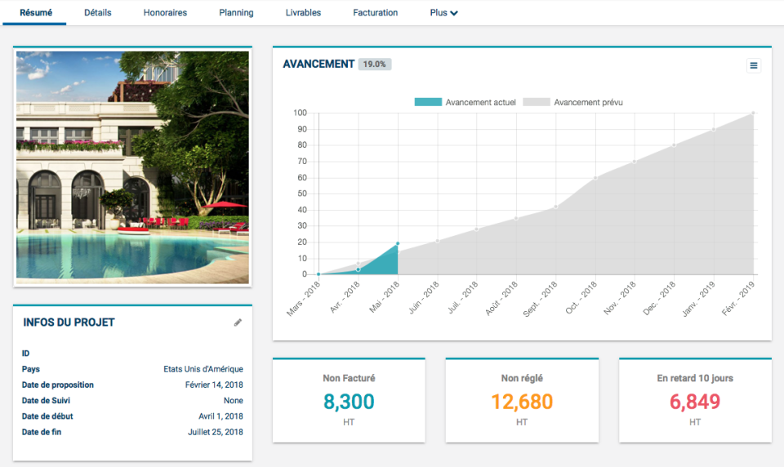Click the En retard 10 jours card
The height and width of the screenshot is (467, 784).
tap(695, 401)
